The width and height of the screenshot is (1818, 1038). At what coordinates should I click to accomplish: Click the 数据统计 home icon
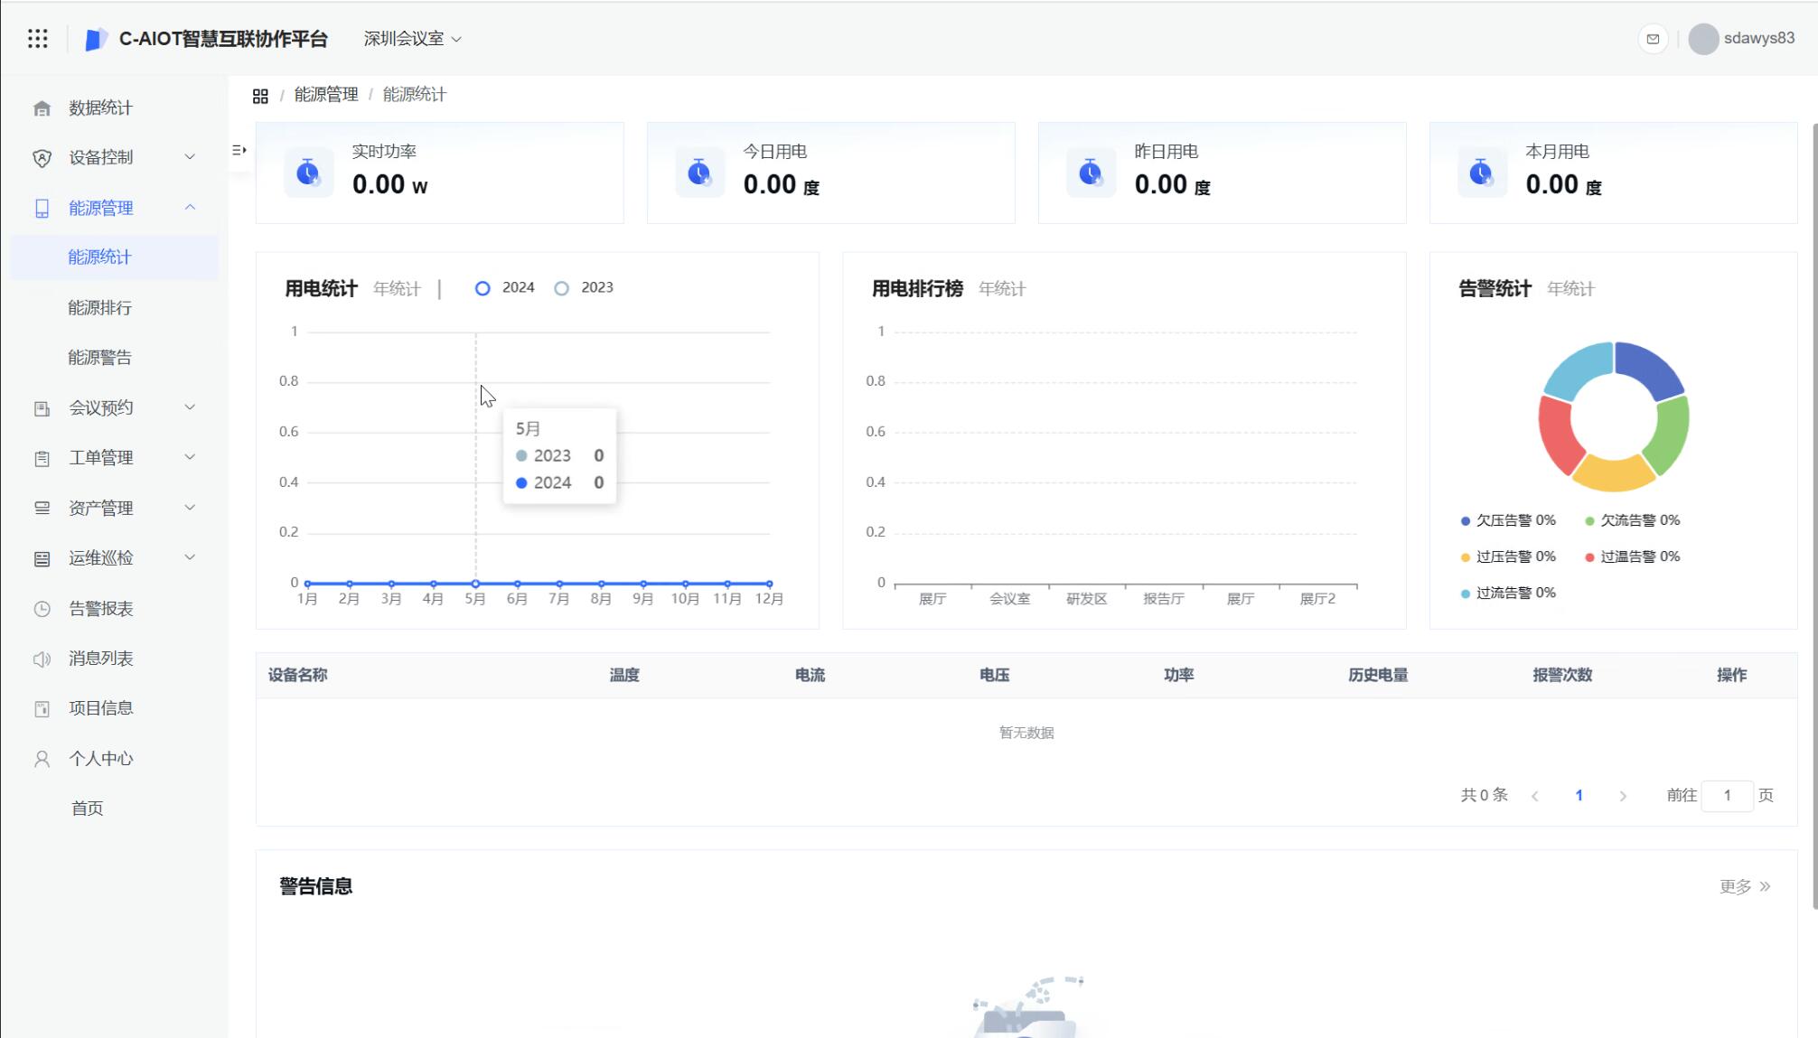[x=42, y=108]
